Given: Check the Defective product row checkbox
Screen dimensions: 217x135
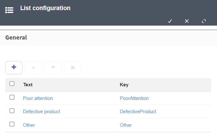Looking at the screenshot, I should (12, 111).
